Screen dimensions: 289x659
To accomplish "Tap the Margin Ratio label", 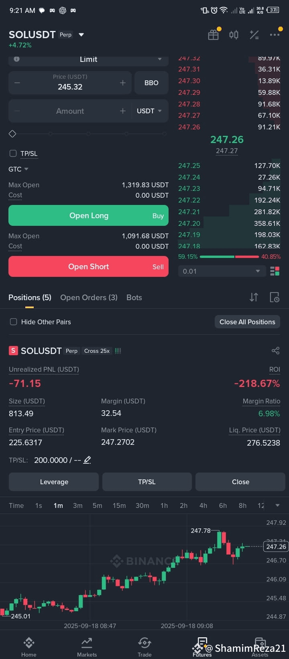I will [x=261, y=401].
